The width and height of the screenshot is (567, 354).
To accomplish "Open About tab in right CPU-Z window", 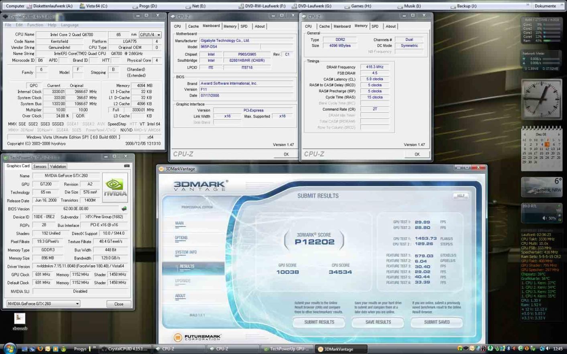I will [390, 26].
